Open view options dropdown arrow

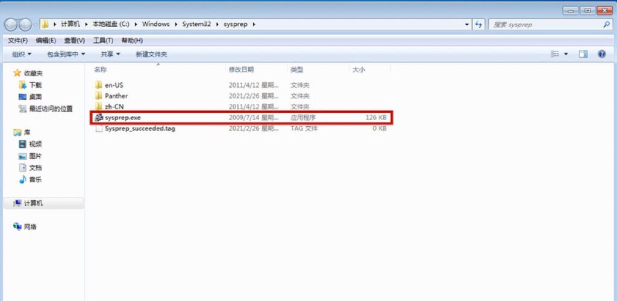566,54
